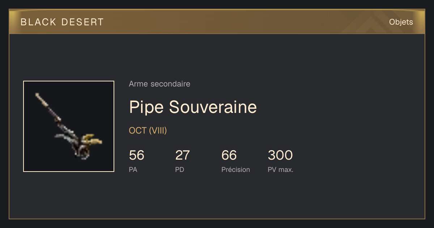This screenshot has height=228, width=434.
Task: Click the Précision stat label
Action: pos(236,169)
